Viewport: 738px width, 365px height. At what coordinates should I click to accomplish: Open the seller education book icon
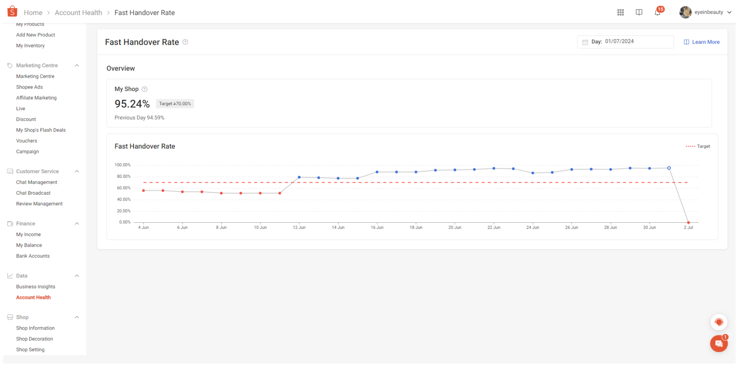639,12
